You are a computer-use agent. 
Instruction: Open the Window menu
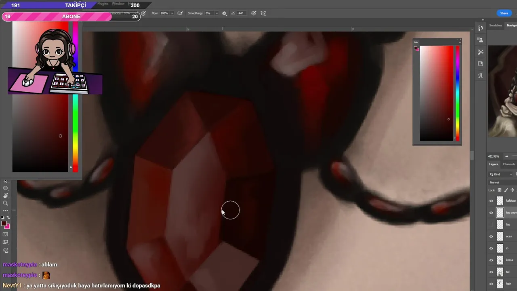[x=118, y=4]
